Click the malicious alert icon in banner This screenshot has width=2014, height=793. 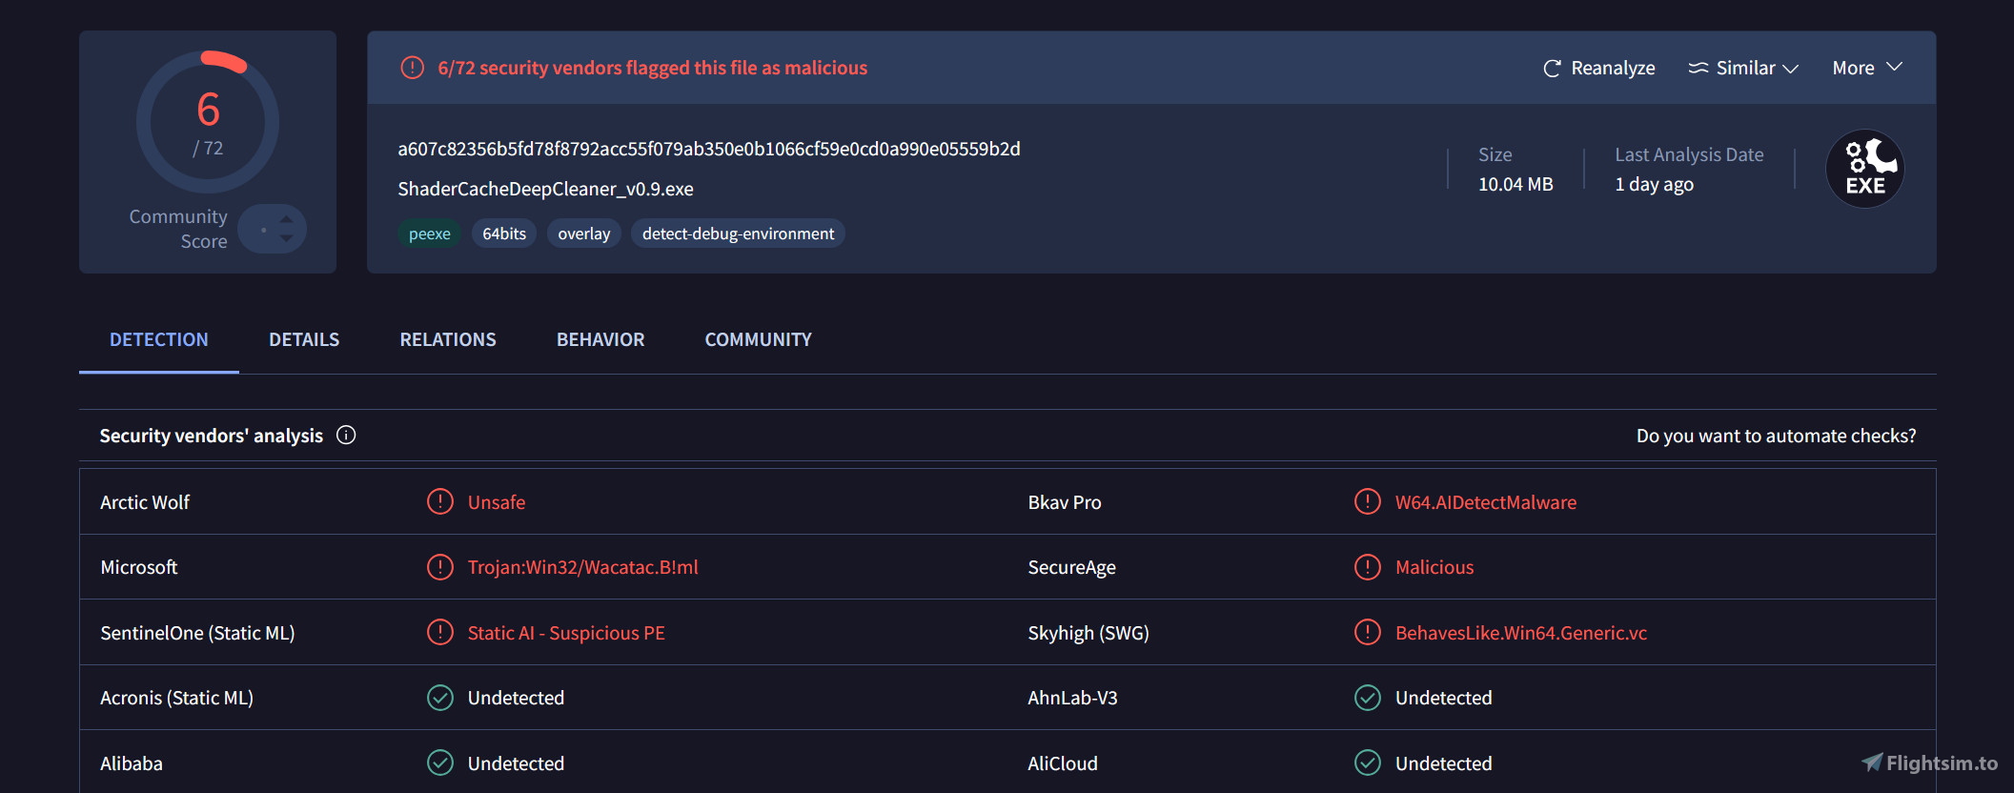pyautogui.click(x=412, y=68)
